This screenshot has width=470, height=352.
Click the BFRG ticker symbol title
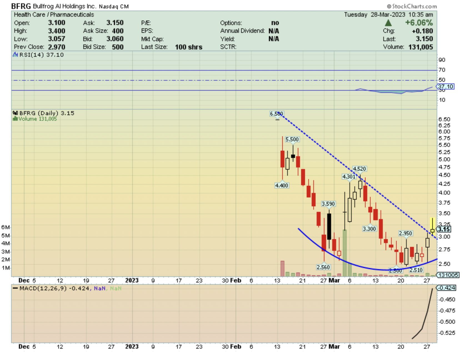click(x=21, y=6)
